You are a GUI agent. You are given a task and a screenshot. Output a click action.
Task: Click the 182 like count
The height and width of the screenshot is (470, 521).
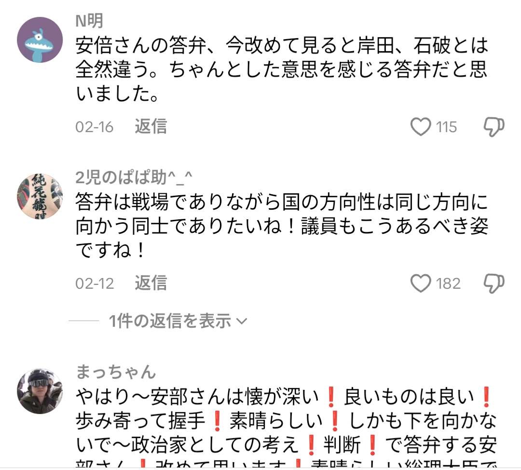click(448, 284)
